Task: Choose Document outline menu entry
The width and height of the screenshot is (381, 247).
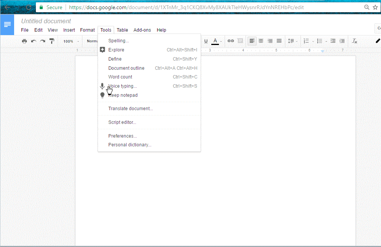Action: click(x=149, y=68)
